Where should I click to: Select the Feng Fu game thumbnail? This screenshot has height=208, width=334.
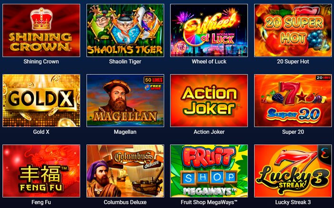coord(42,171)
